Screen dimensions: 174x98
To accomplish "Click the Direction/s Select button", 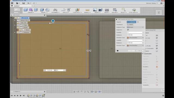I will (130, 24).
